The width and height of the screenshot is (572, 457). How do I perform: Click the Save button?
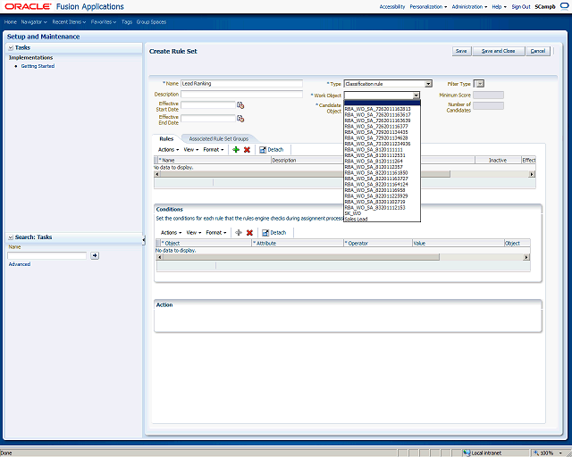461,51
